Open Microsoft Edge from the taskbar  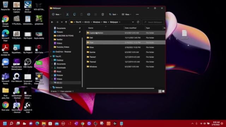click(37, 123)
